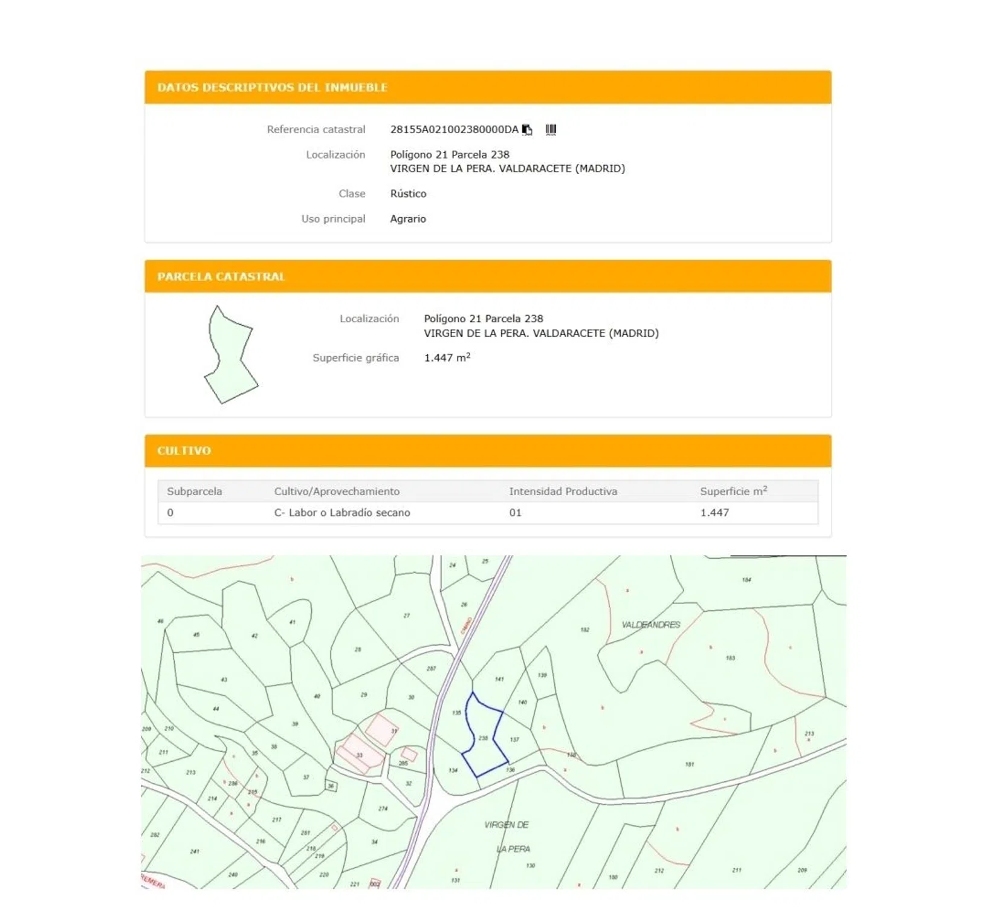Click the Parcela Catastral section header
This screenshot has height=907, width=987.
tap(221, 277)
